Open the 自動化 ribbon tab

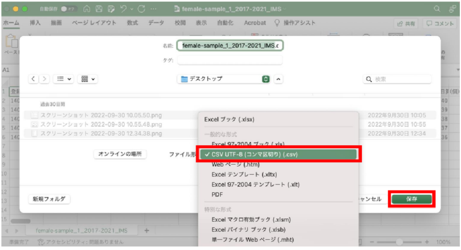tap(225, 23)
